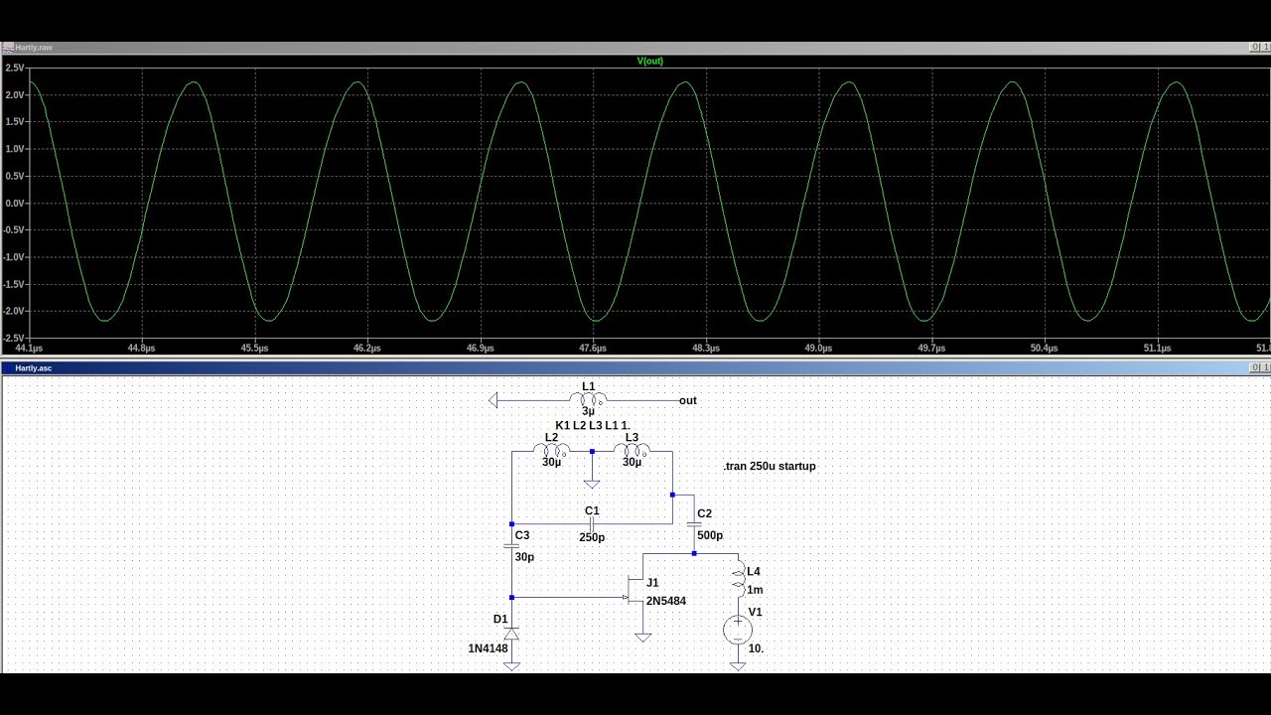Click the 'C1' reference label
This screenshot has height=715, width=1271.
[592, 510]
